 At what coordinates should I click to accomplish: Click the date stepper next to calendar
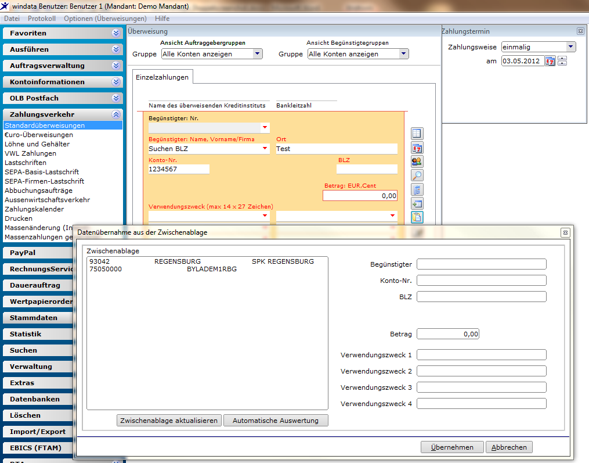[562, 61]
